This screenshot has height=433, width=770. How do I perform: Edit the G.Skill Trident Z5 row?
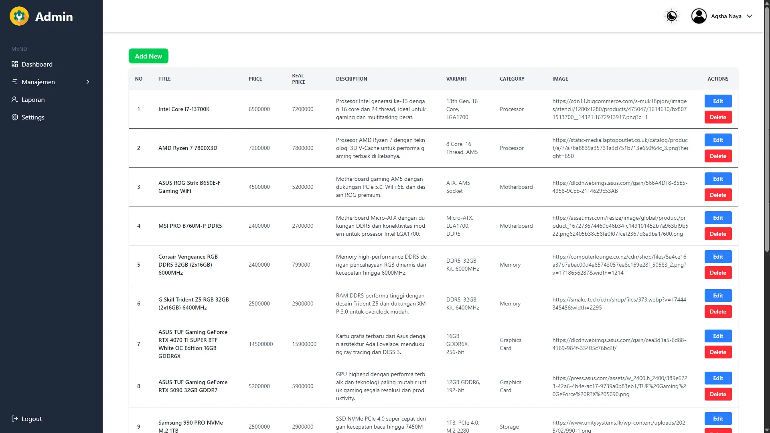718,295
